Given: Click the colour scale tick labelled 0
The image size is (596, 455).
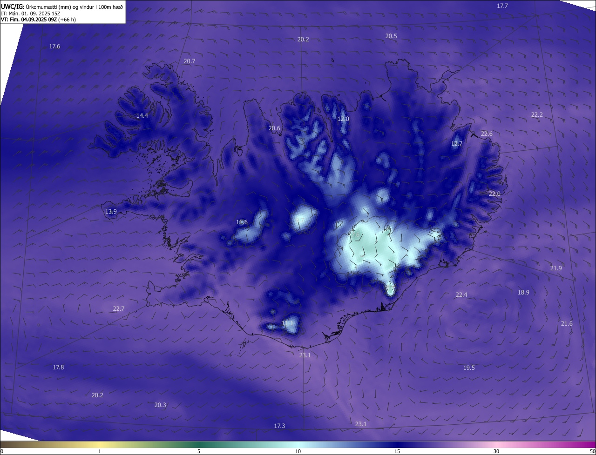Looking at the screenshot, I should click(2, 451).
